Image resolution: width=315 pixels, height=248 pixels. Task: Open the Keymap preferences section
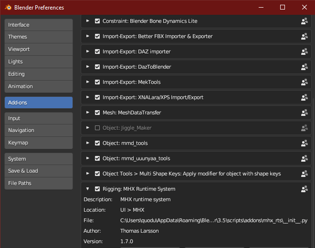(39, 143)
